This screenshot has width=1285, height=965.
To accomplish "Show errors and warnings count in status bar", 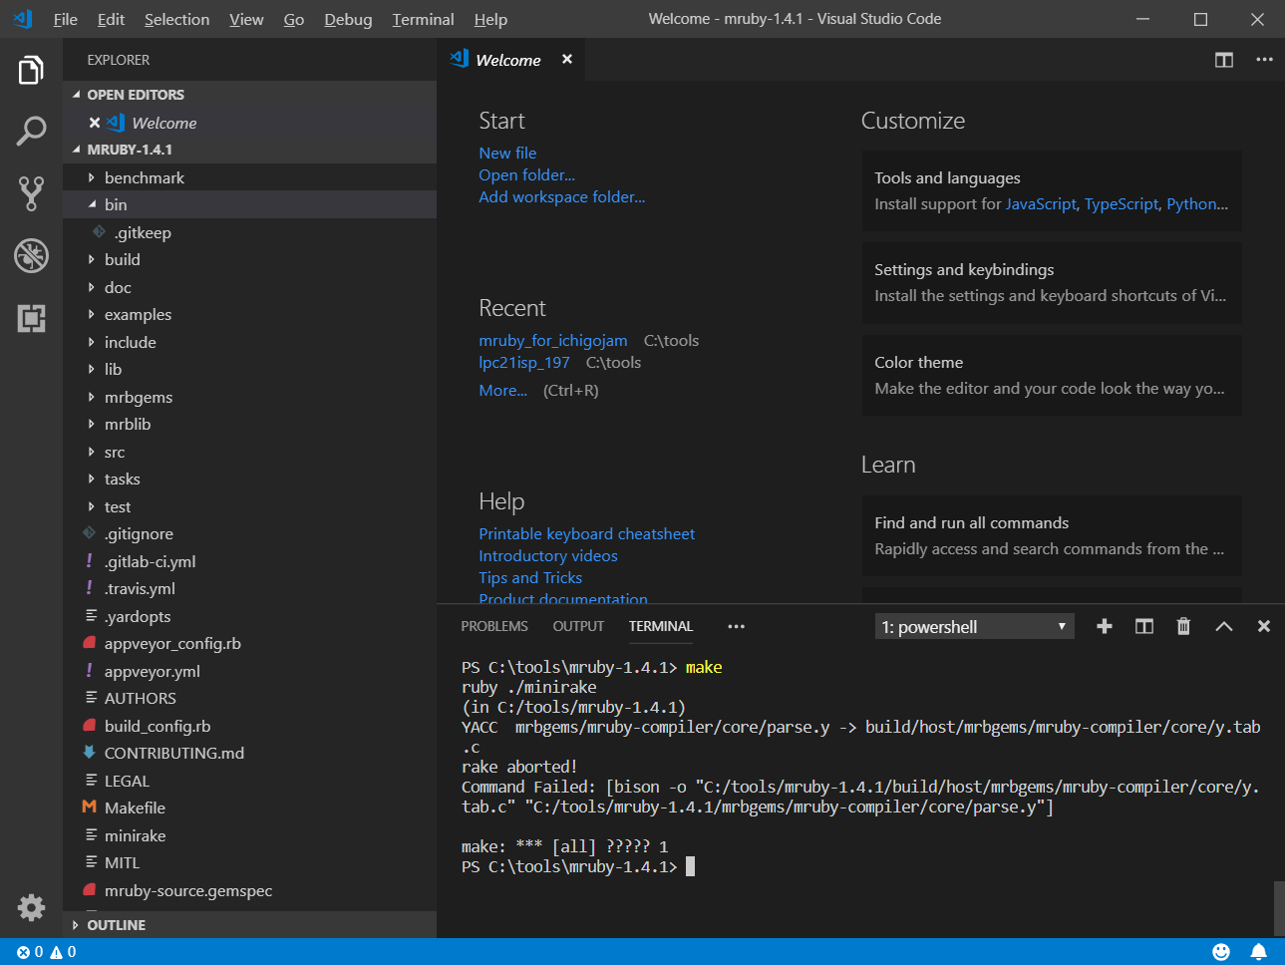I will click(47, 952).
